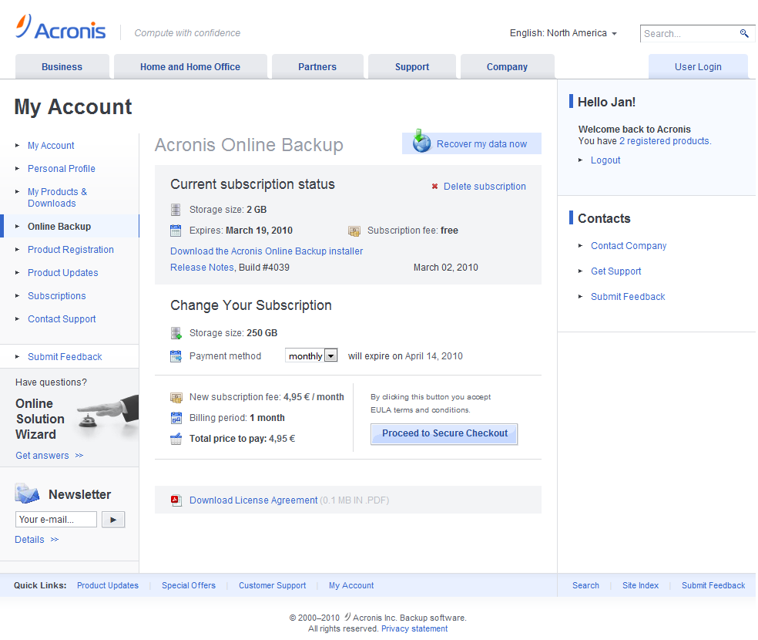
Task: Click Customer Support quick link
Action: 272,585
